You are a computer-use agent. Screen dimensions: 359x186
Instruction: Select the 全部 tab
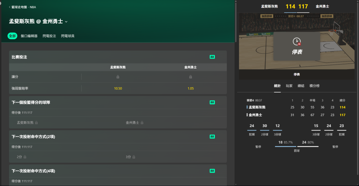(x=12, y=36)
